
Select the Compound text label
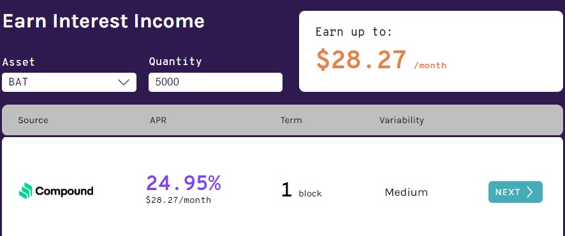(x=64, y=191)
